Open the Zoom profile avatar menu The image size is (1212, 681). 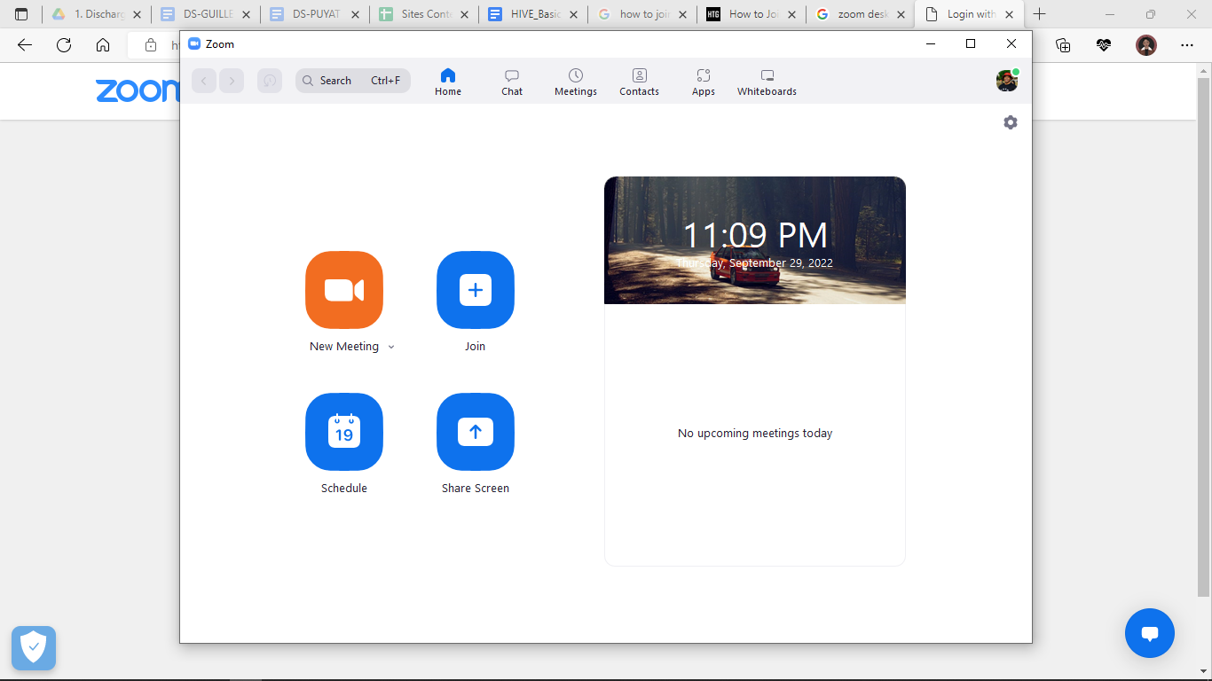tap(1007, 81)
